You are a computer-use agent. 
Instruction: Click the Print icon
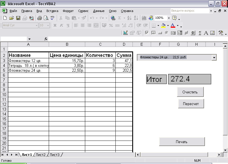coord(39,18)
